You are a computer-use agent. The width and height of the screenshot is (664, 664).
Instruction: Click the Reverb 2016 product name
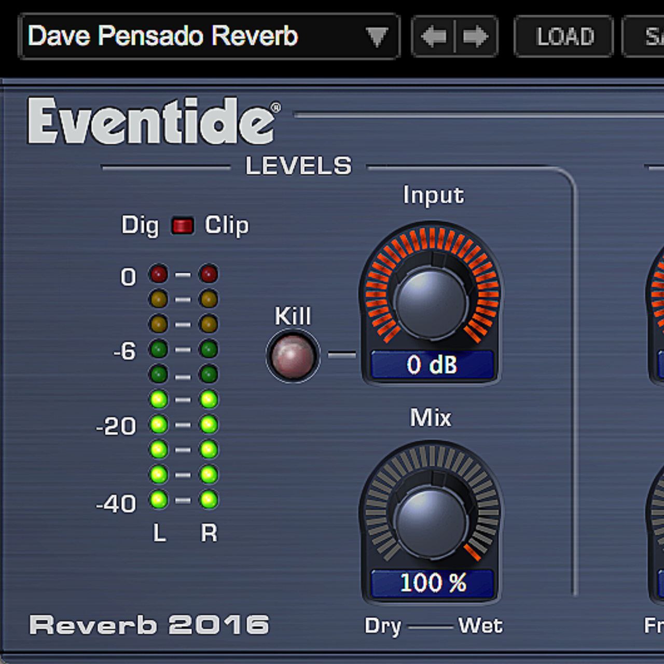(x=149, y=625)
